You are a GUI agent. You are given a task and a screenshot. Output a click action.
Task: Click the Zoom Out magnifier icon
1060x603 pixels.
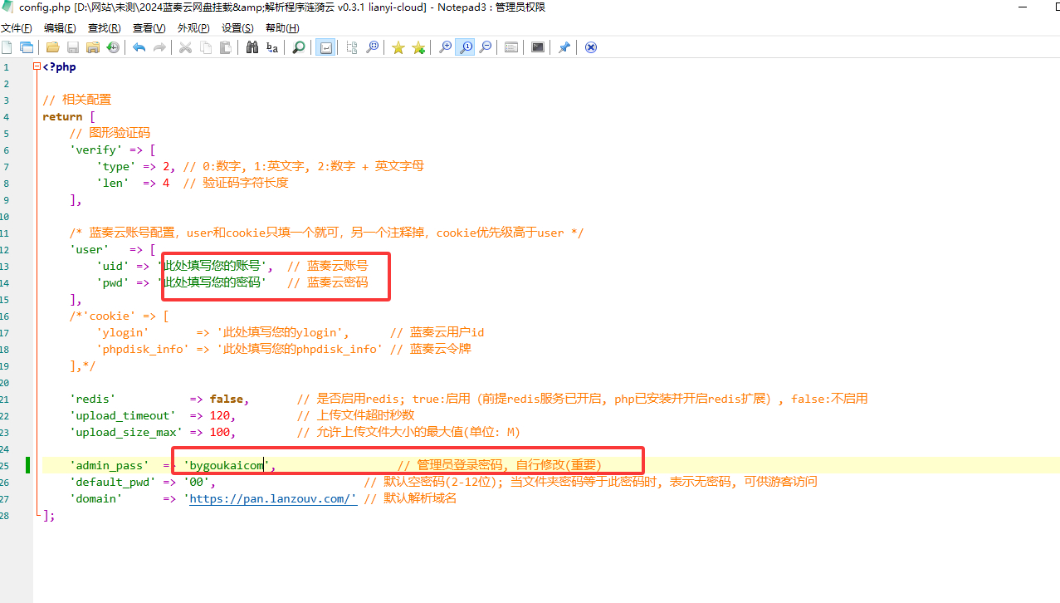tap(486, 47)
